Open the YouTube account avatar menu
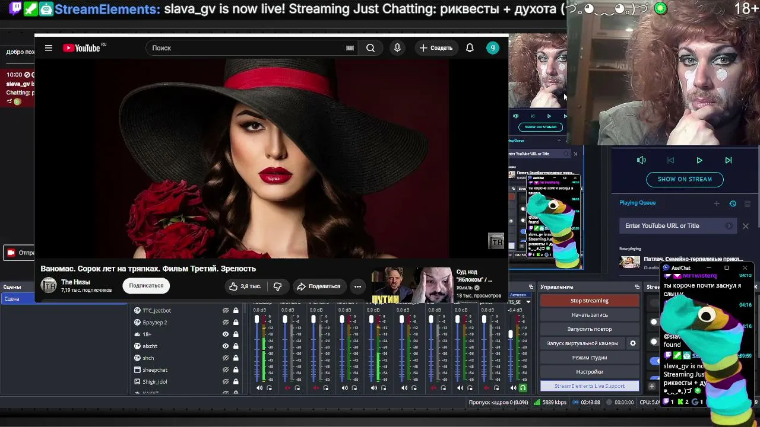The image size is (760, 427). 493,48
